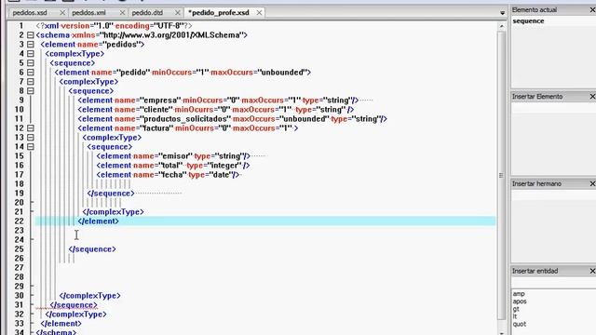The image size is (596, 335).
Task: Click the 'empresa' element line
Action: 218,100
